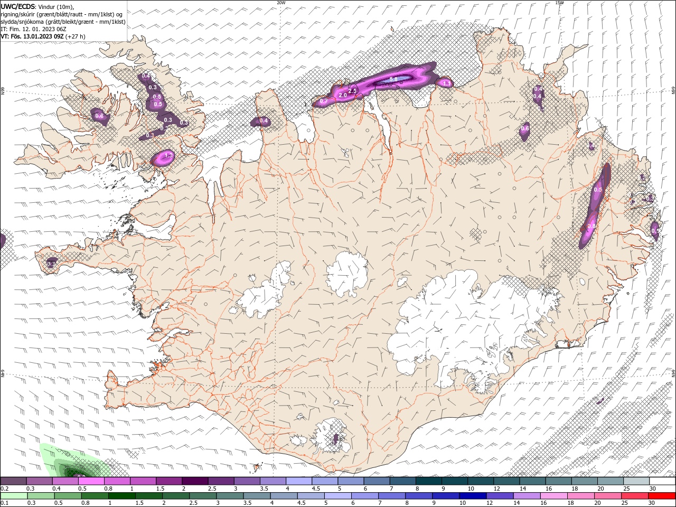
Task: Click the 5.8 precipitation peak on north coast
Action: pyautogui.click(x=393, y=79)
